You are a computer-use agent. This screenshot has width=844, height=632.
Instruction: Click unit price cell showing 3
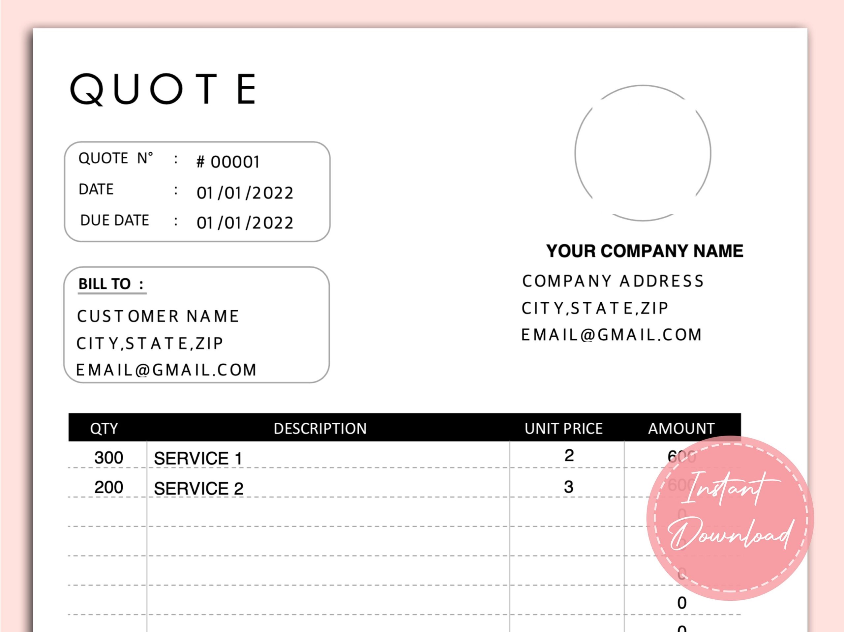[x=568, y=487]
